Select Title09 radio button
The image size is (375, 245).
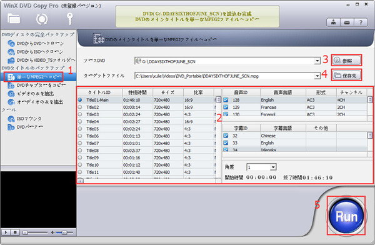[80, 157]
